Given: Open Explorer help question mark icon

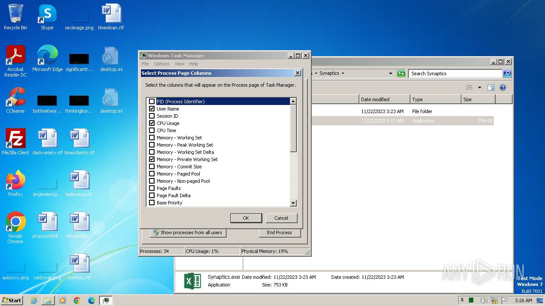Looking at the screenshot, I should coord(503,88).
